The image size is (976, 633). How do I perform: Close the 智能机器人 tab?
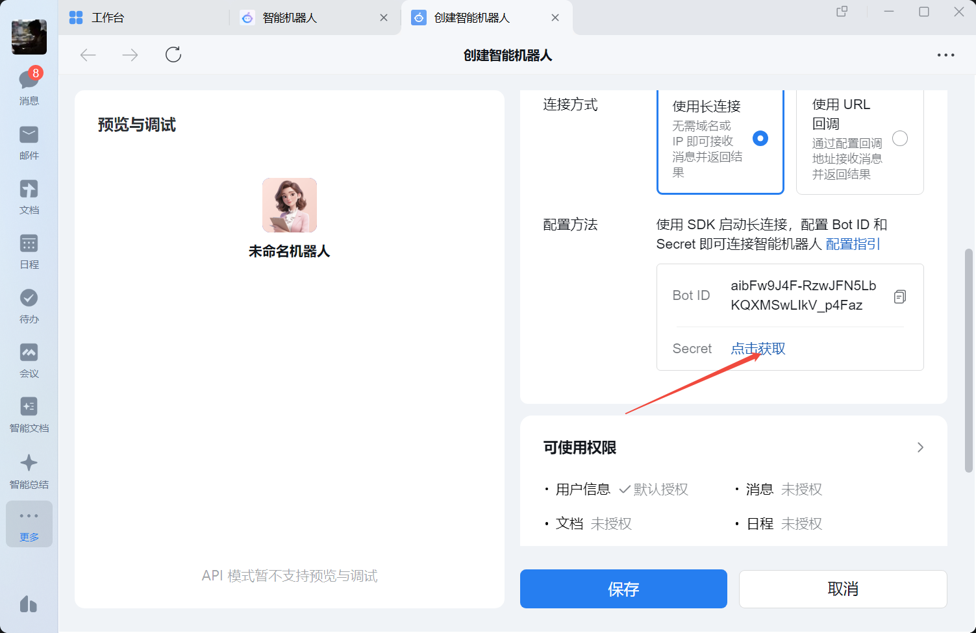(384, 18)
